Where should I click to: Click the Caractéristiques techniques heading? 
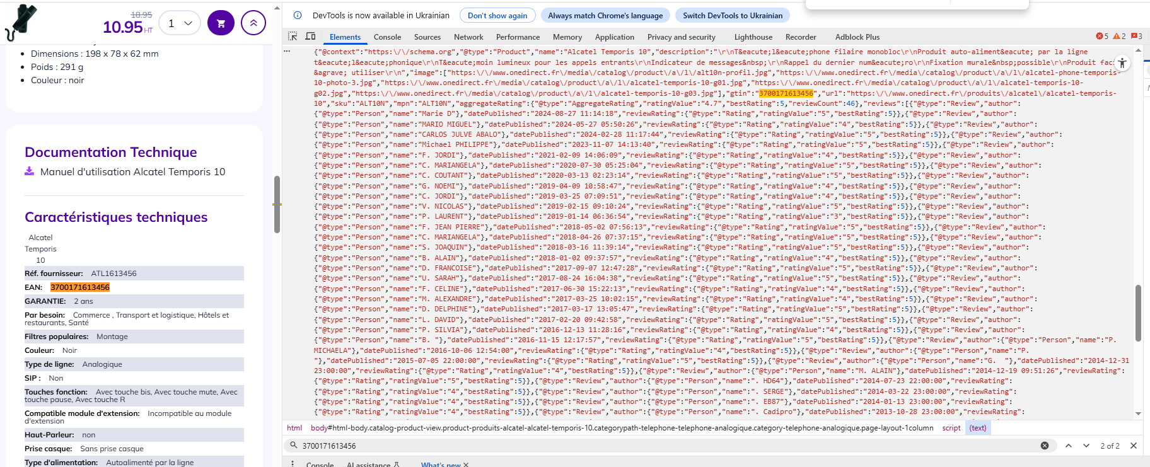pos(116,217)
